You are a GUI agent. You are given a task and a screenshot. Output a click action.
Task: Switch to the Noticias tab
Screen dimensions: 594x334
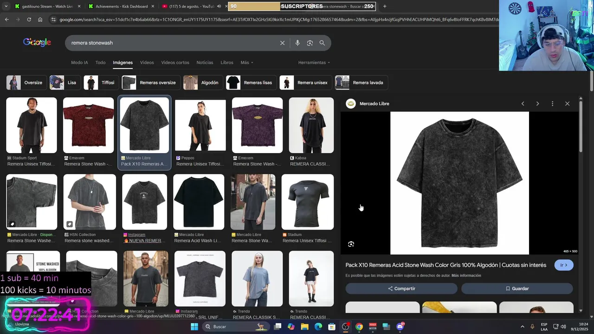tap(205, 63)
